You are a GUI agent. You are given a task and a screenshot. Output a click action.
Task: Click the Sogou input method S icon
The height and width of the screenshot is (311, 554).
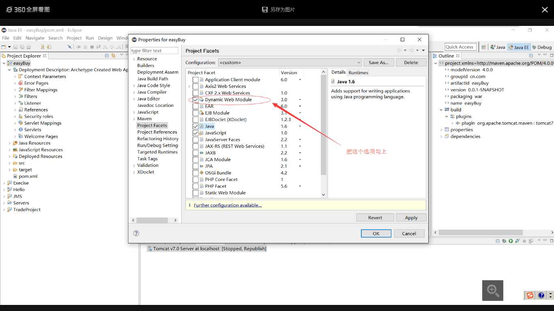point(530,295)
